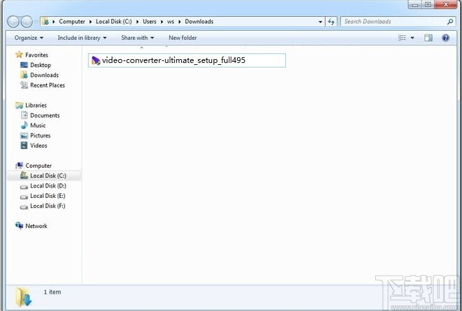Select Local Disk (D:) label in the navigation pane
The height and width of the screenshot is (311, 462).
point(48,186)
